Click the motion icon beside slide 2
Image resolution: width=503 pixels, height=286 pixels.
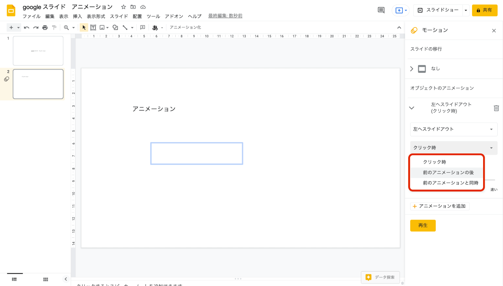click(7, 79)
